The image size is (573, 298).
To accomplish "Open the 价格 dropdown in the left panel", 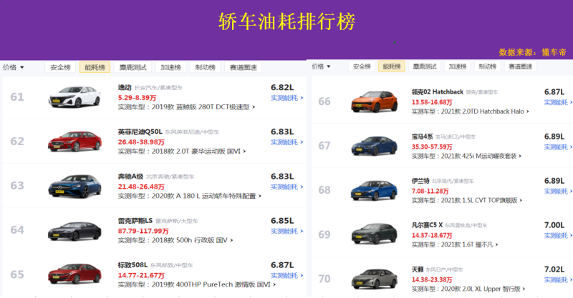I will [x=14, y=67].
